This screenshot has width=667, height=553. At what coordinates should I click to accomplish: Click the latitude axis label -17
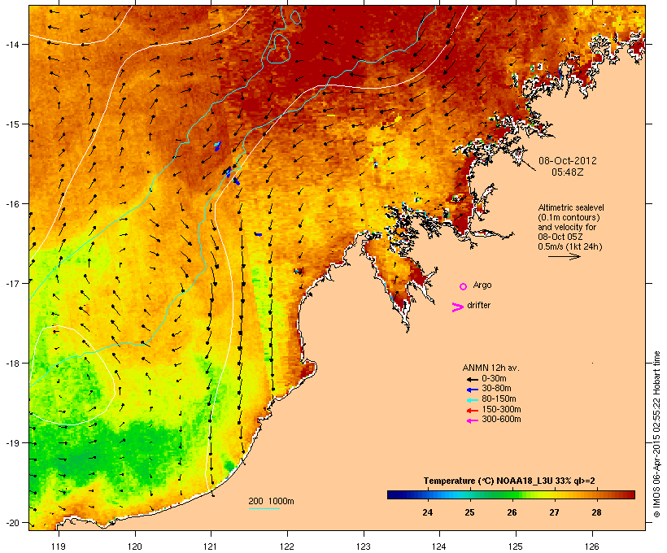11,283
